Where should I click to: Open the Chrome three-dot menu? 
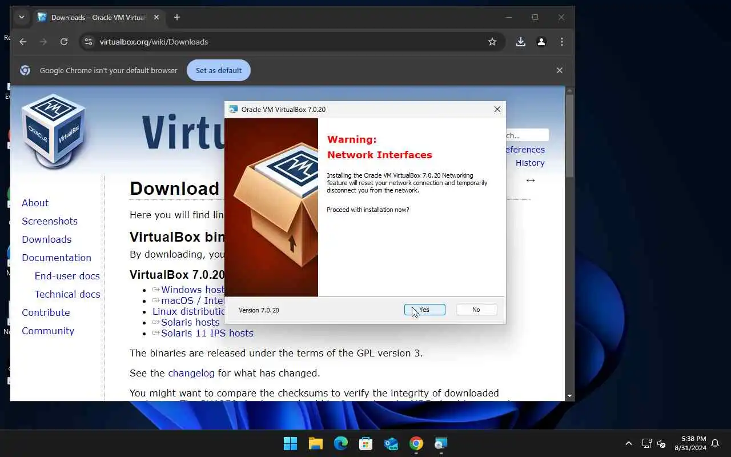point(562,42)
